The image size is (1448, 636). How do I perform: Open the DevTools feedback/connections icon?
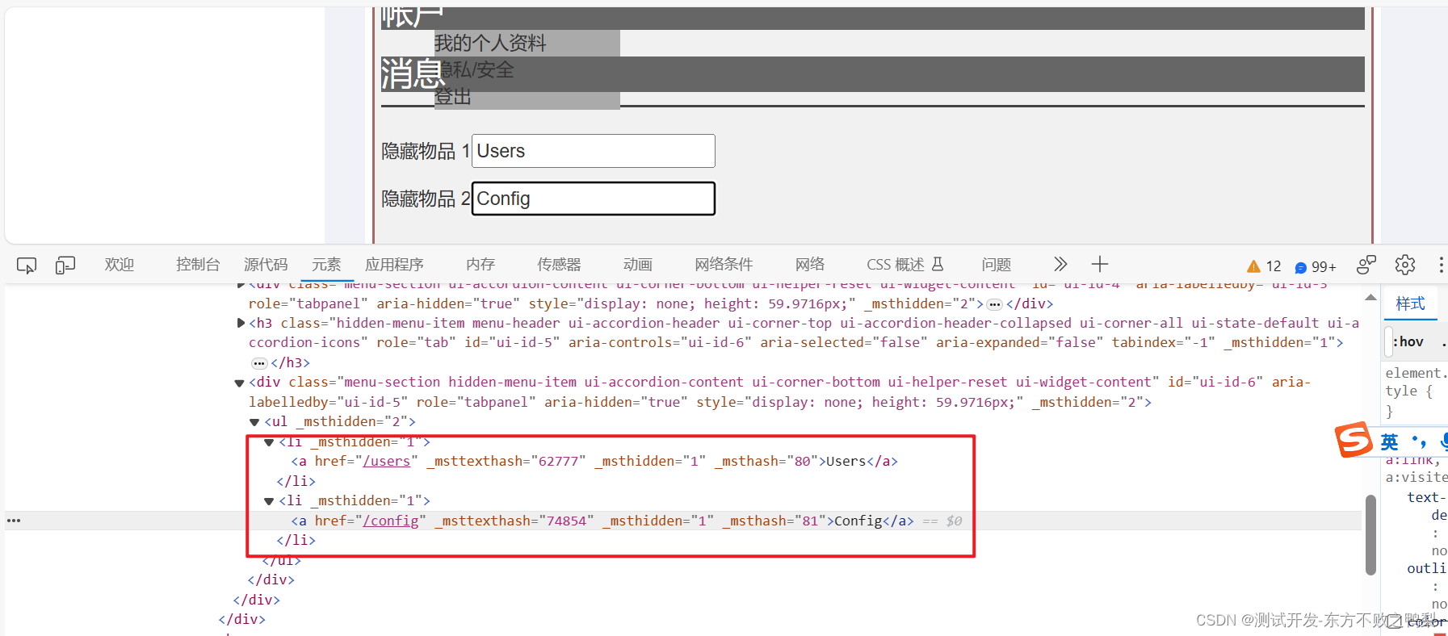click(x=1366, y=265)
